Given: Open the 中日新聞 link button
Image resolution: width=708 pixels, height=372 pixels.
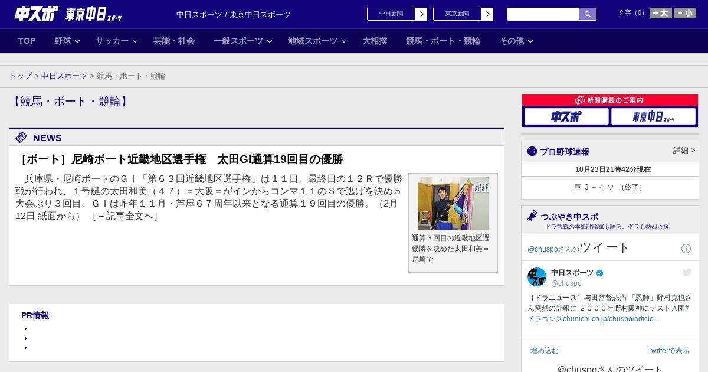Looking at the screenshot, I should (x=391, y=14).
